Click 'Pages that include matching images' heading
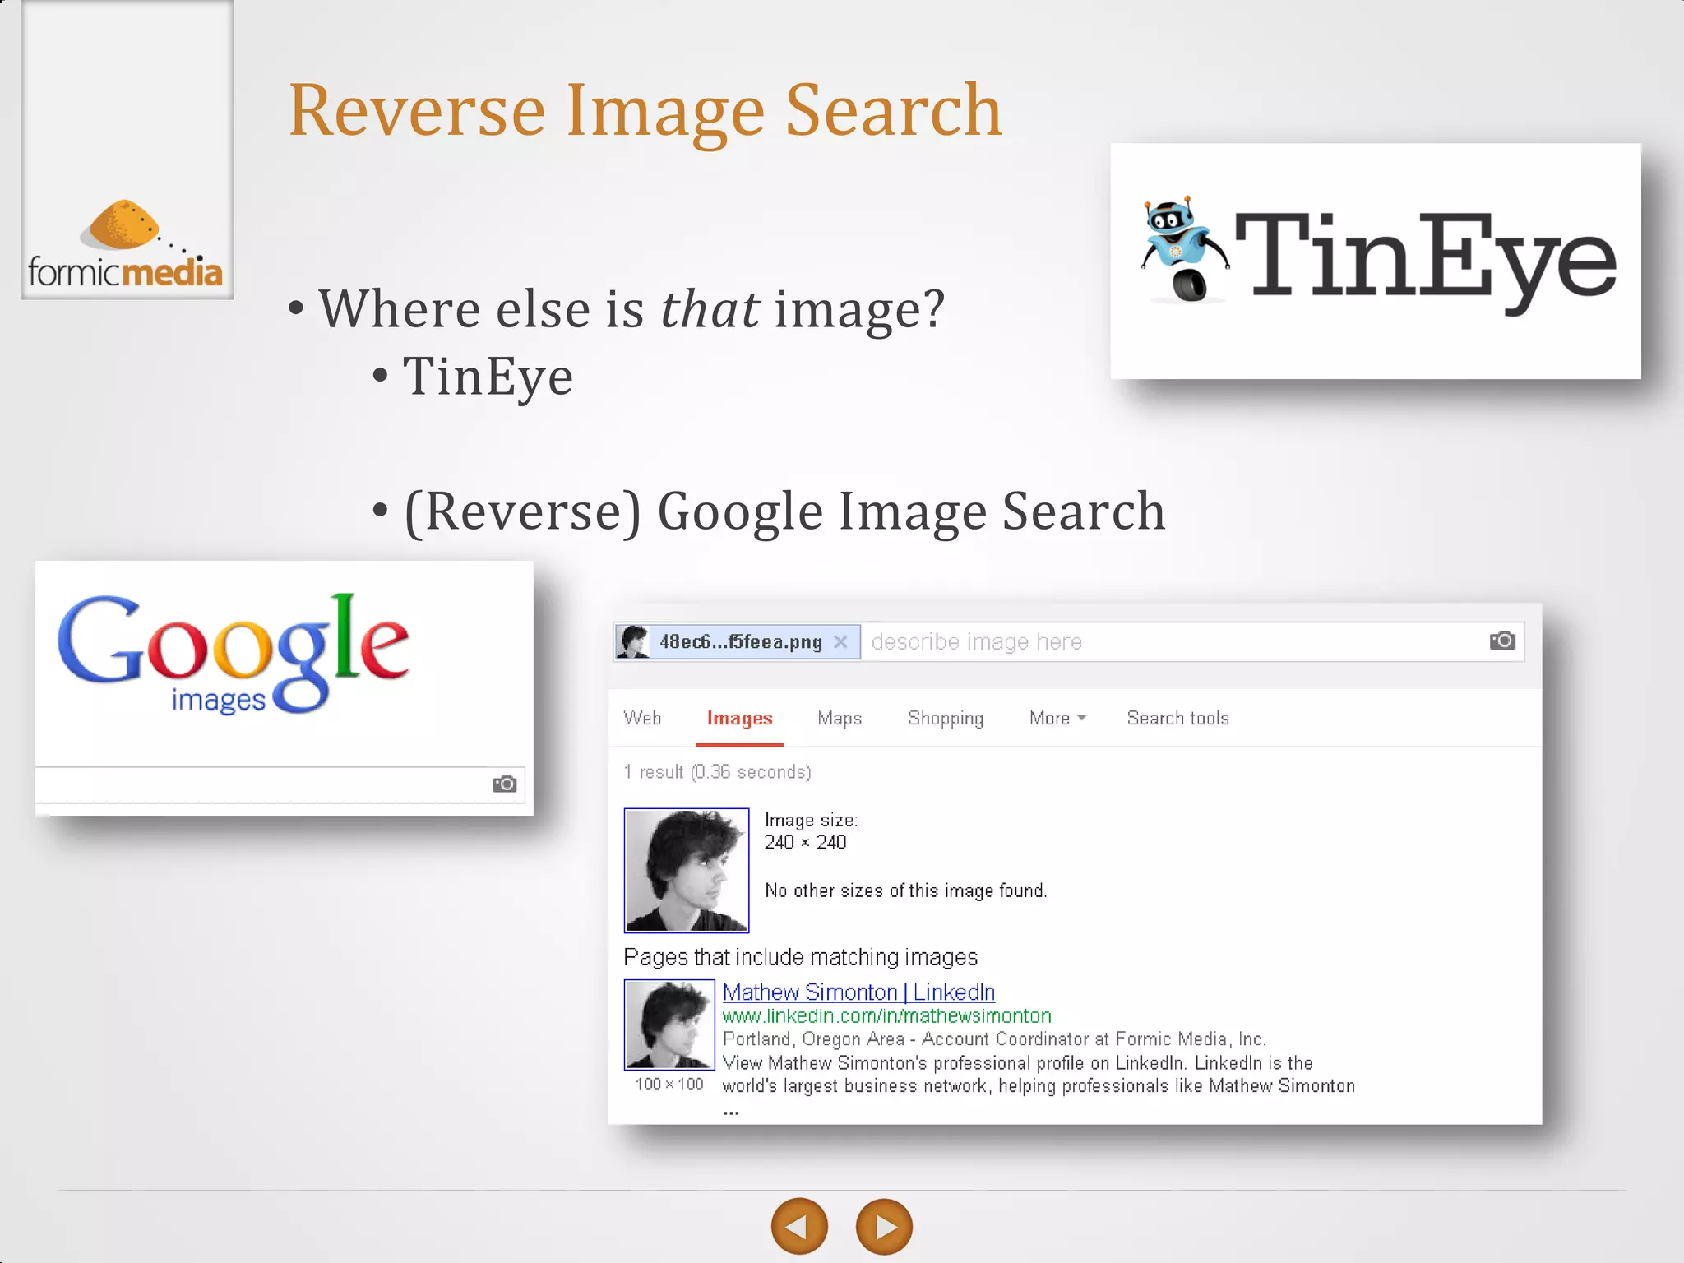Viewport: 1684px width, 1263px height. pos(800,957)
